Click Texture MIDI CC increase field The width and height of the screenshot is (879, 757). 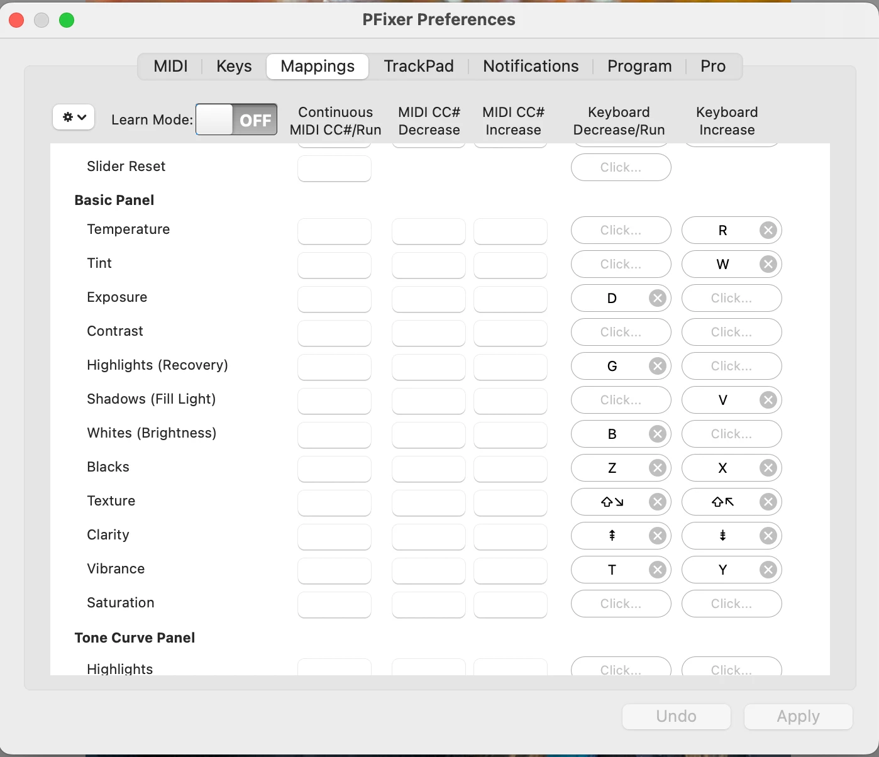tap(511, 503)
